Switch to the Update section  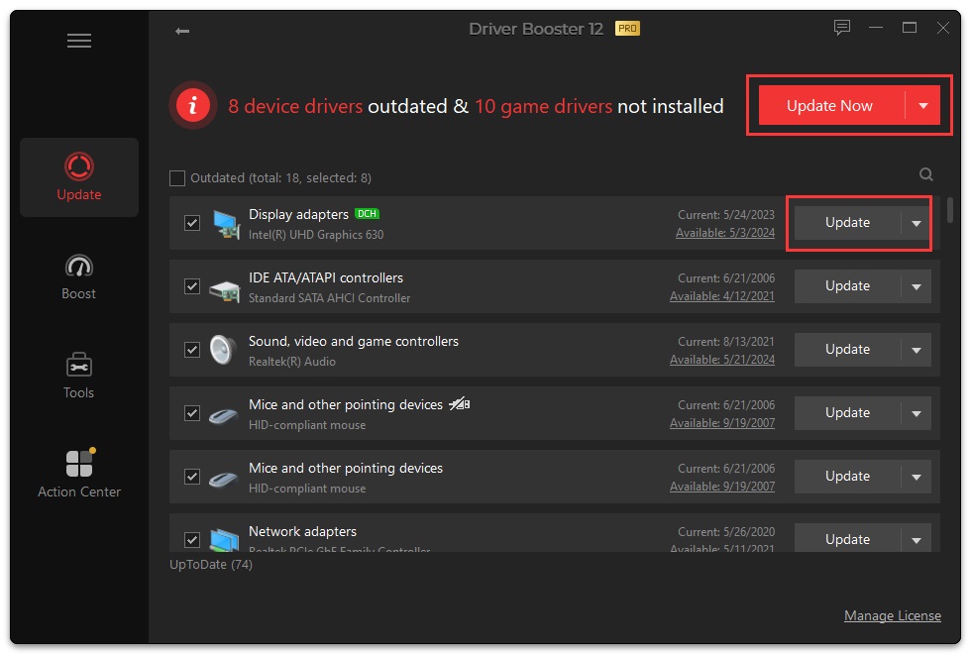(x=79, y=177)
